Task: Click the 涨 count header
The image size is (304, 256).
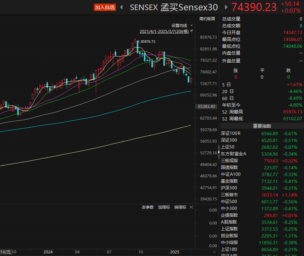Action: [x=235, y=70]
